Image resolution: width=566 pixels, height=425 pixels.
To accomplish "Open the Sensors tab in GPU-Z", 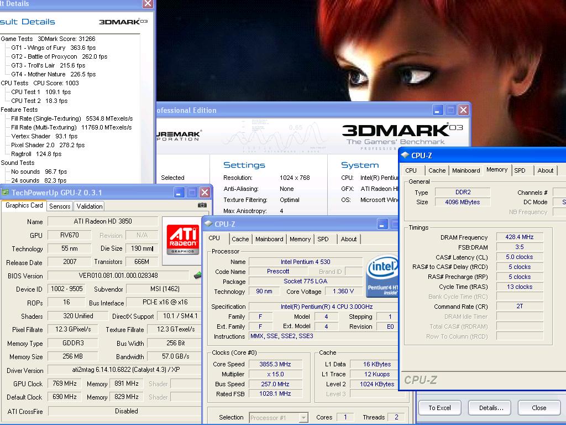I will (x=60, y=206).
